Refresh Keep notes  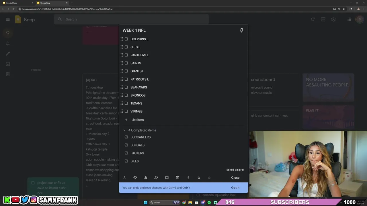coord(313,19)
